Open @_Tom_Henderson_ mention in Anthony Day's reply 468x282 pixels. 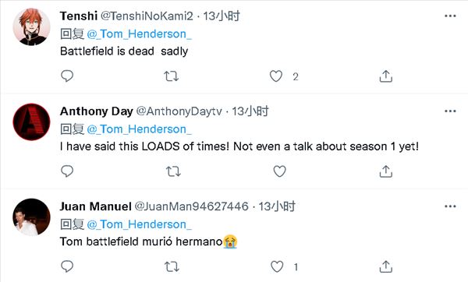click(x=140, y=129)
